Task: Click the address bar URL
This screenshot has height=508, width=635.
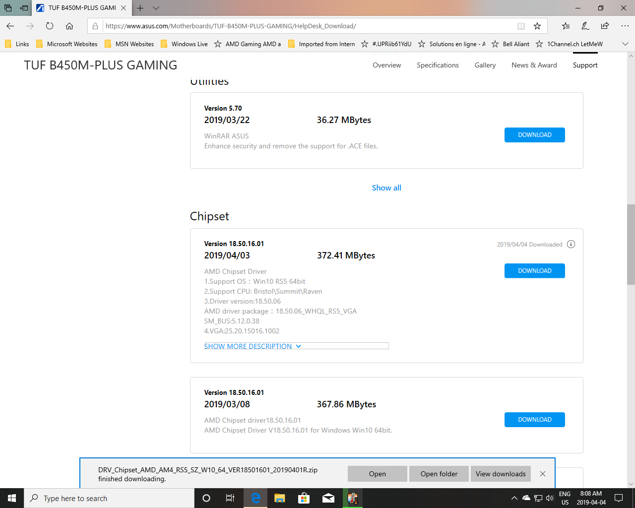Action: [231, 26]
